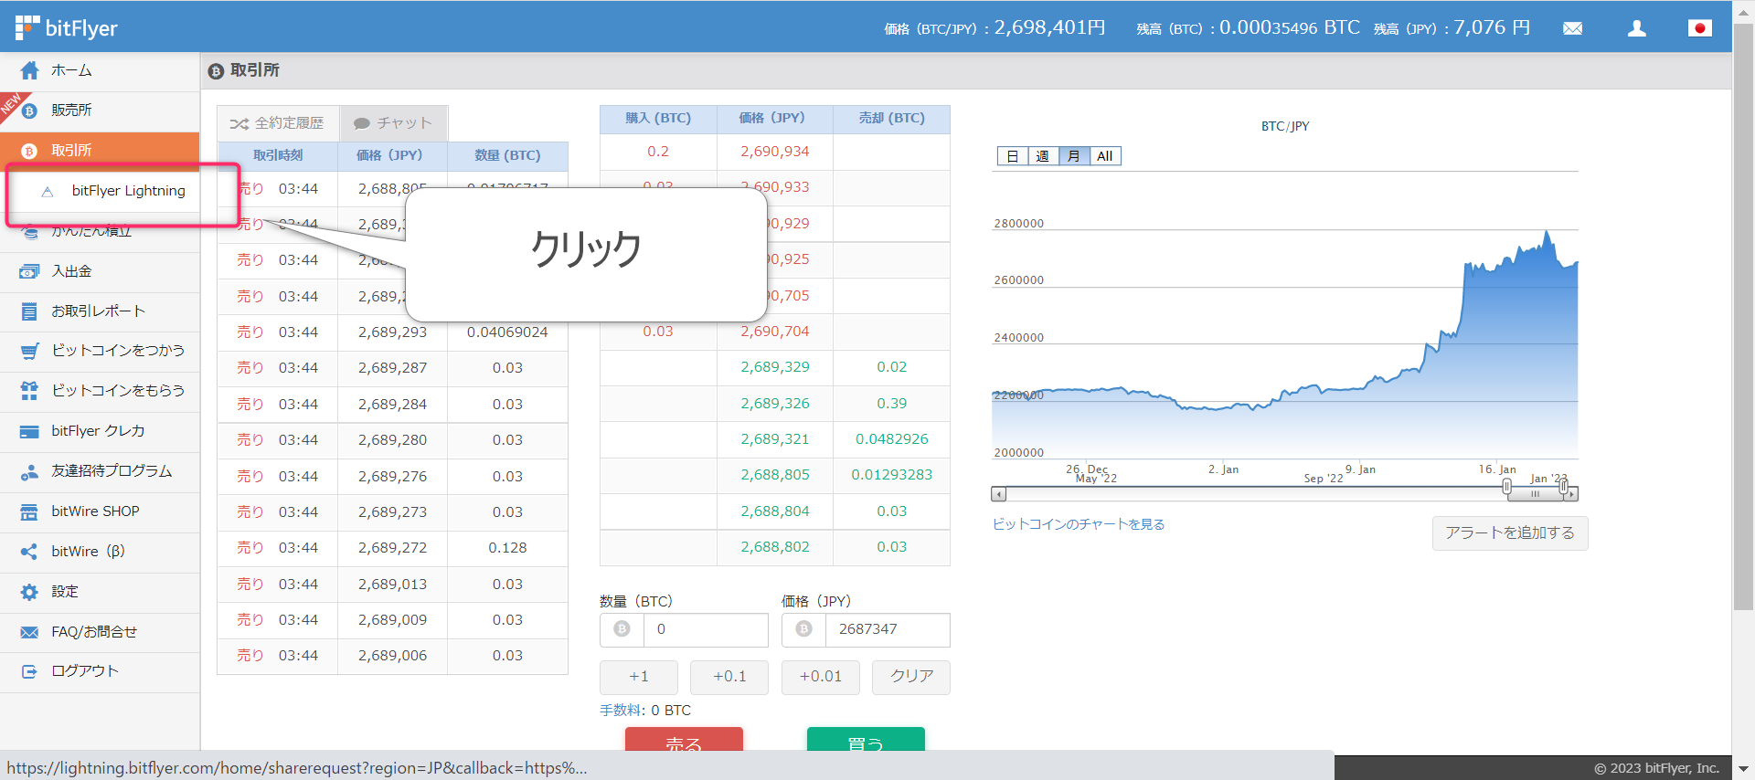Image resolution: width=1755 pixels, height=780 pixels.
Task: Click the card icon next to bitFlyer クレカ
Action: 29,431
